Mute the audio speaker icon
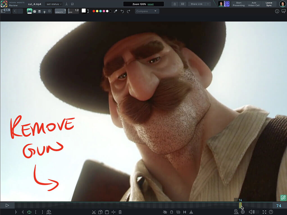287x215 pixels. coord(250,212)
